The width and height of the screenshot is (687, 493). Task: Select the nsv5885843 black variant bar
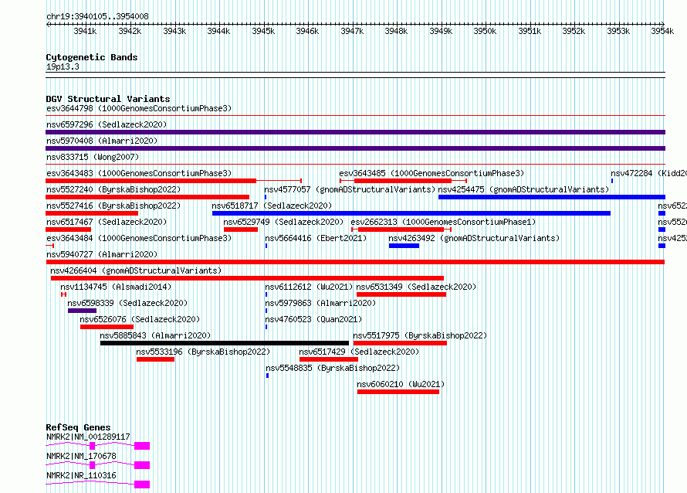coord(225,343)
